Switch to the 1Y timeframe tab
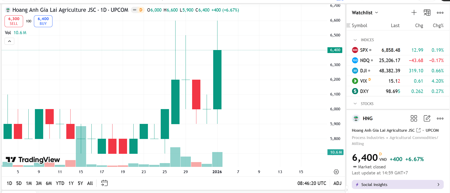 click(71, 183)
